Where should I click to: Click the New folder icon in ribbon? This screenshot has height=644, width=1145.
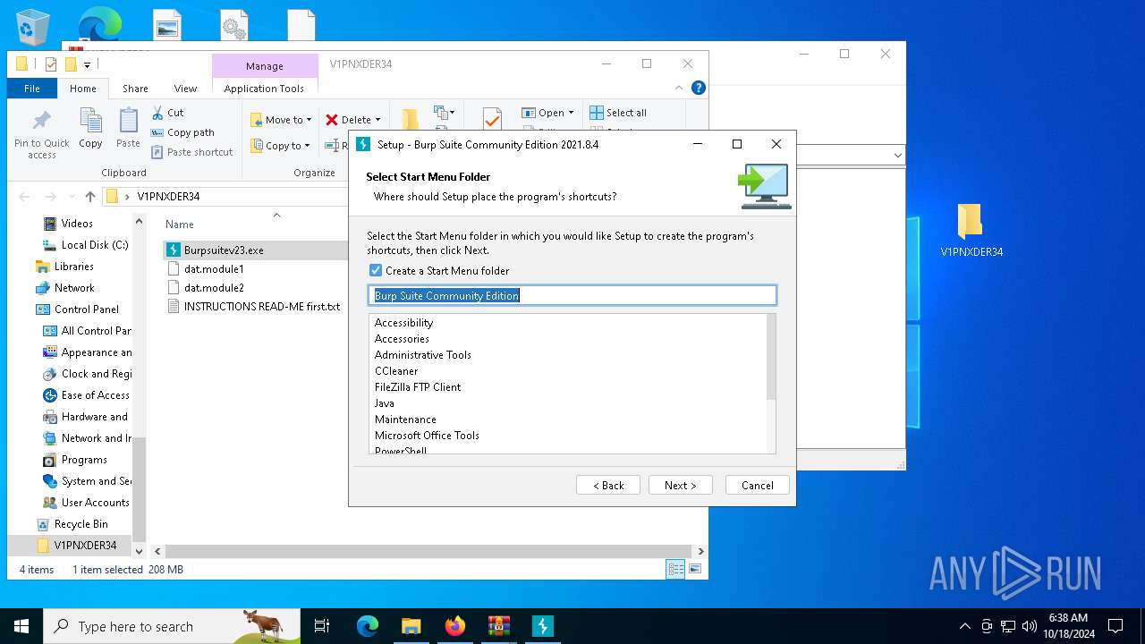pos(410,120)
